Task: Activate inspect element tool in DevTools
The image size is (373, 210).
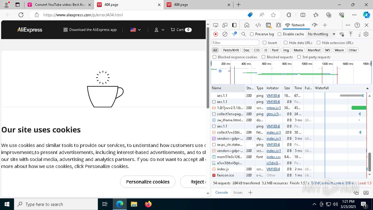Action: (216, 25)
